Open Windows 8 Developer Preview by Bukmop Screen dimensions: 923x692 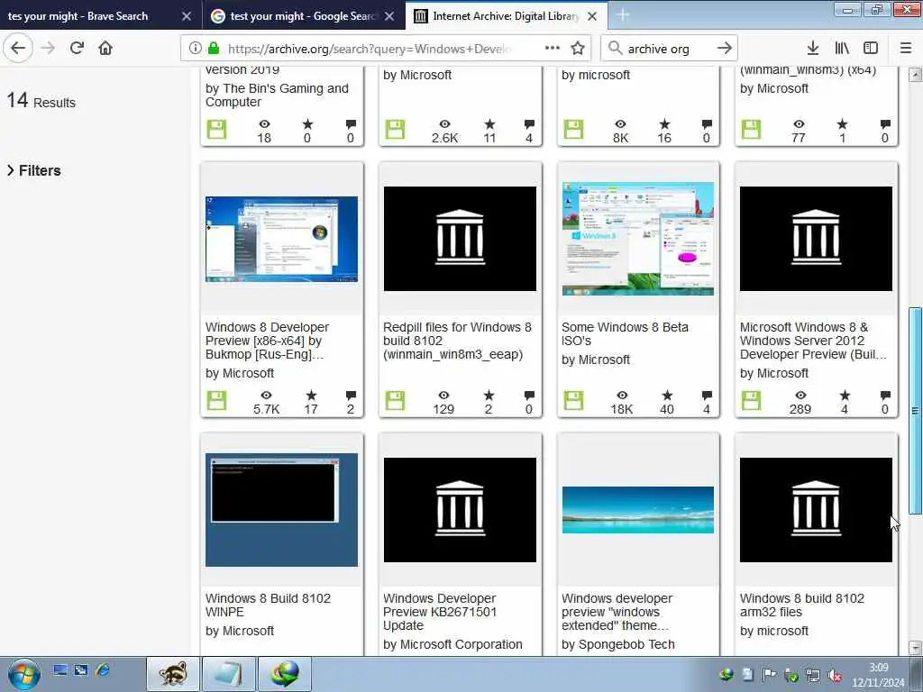(268, 341)
